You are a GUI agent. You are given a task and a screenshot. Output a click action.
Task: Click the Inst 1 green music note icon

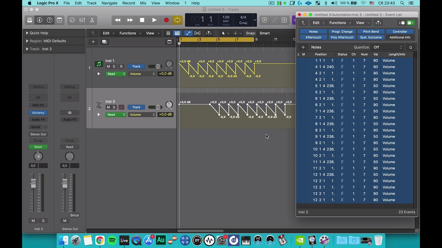(99, 64)
